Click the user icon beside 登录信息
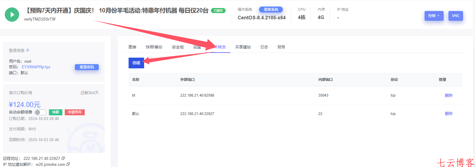 tap(28, 50)
